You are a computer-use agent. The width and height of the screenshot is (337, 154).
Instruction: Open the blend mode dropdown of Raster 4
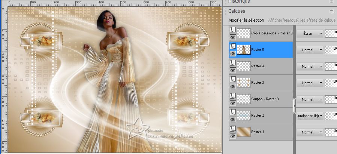(310, 67)
